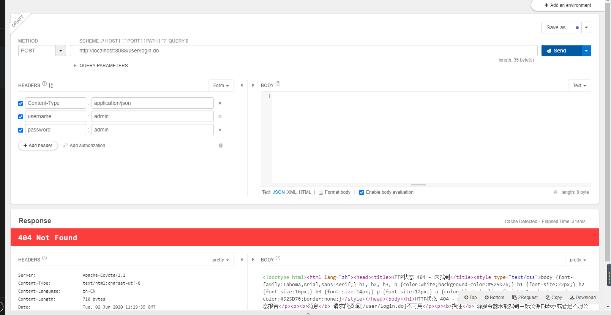
Task: Click the Save as button
Action: coord(561,27)
